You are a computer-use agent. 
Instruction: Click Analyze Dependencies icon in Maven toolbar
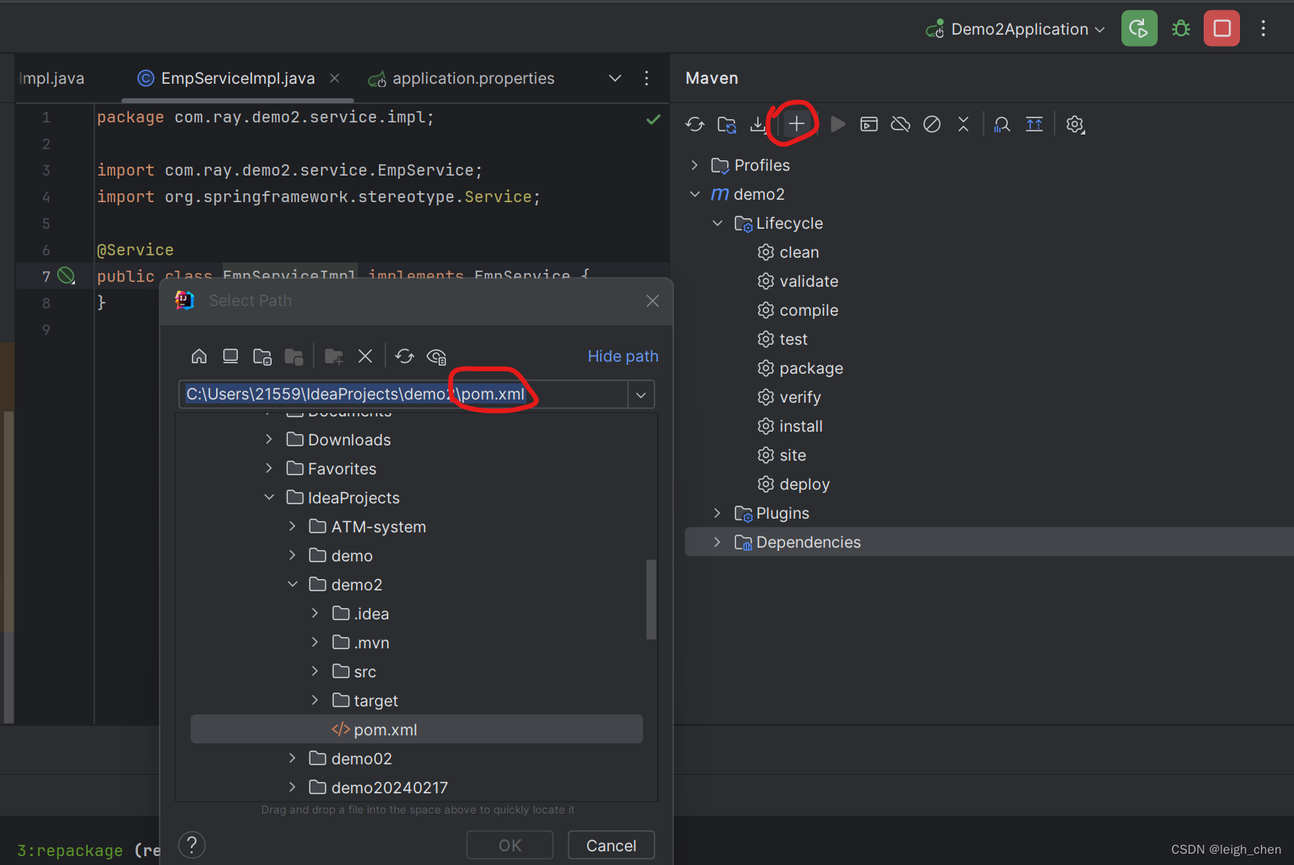(x=1002, y=124)
